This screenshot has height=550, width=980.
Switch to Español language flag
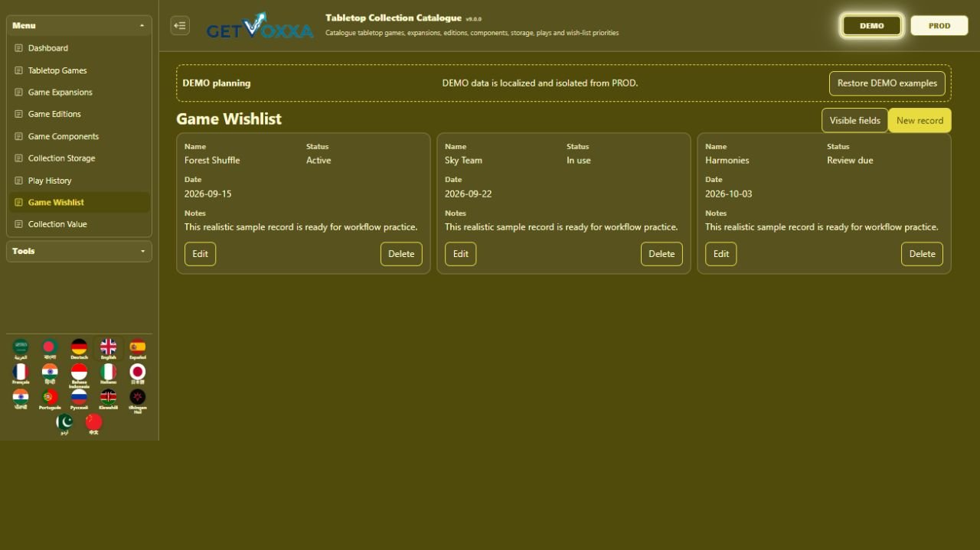[137, 349]
